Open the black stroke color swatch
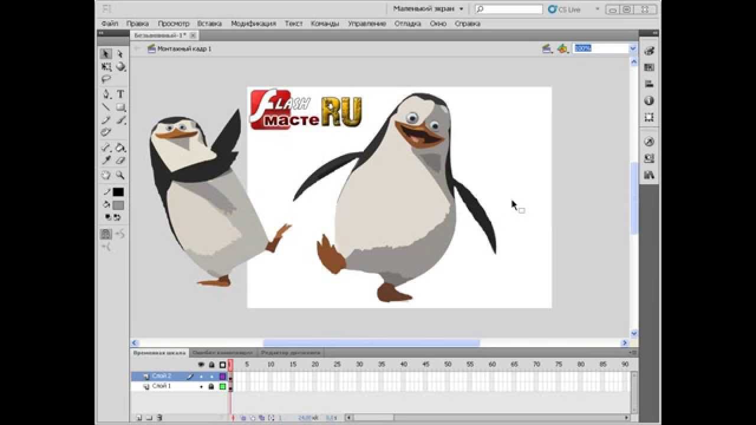Viewport: 756px width, 425px height. (118, 192)
